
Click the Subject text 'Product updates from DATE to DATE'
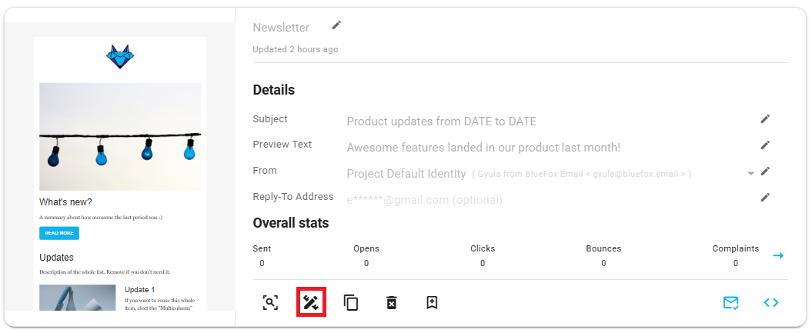click(441, 122)
